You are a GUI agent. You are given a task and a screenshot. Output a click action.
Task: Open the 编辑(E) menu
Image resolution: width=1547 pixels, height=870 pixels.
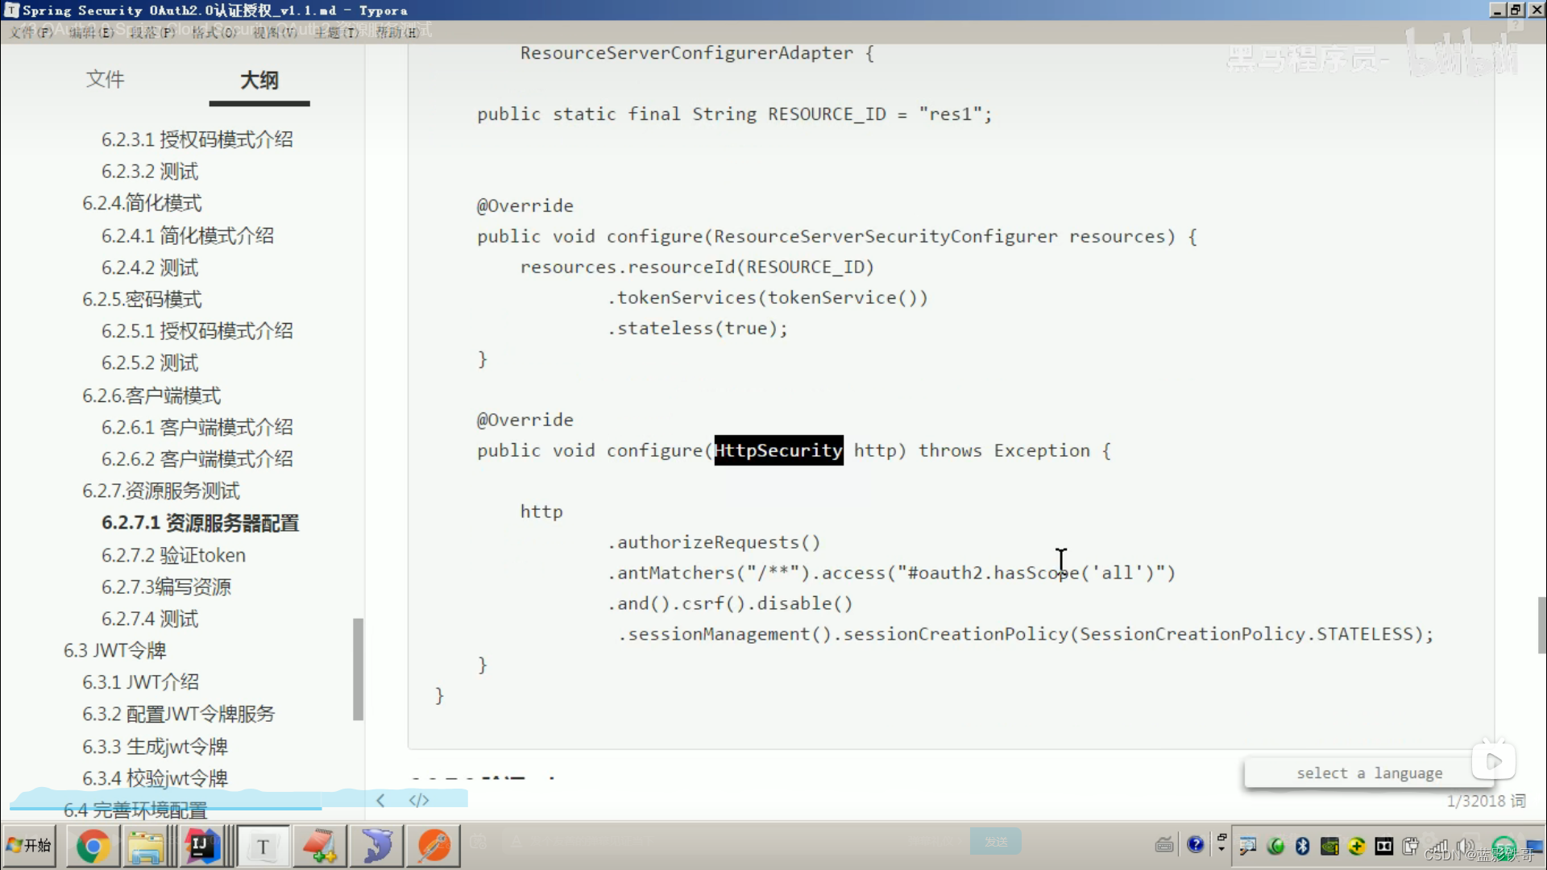coord(91,32)
